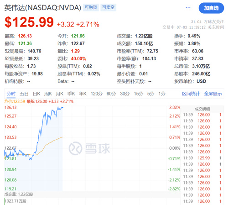Click the 每股净资产 value 19.98
228x205 pixels.
37,74
